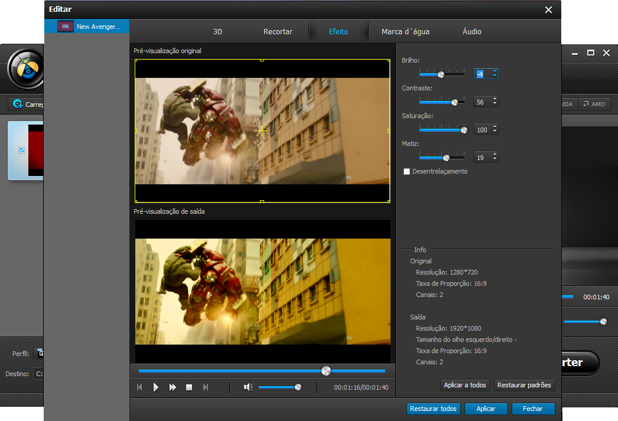Select the Efeito tab
Image resolution: width=618 pixels, height=421 pixels.
pos(338,31)
